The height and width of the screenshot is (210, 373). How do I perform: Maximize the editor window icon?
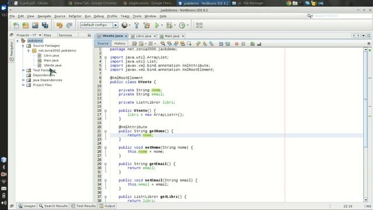coord(368,36)
